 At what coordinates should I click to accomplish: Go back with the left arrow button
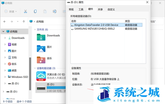coord(5,22)
